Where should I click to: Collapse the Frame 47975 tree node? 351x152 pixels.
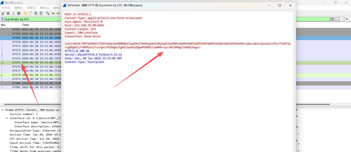[2, 110]
